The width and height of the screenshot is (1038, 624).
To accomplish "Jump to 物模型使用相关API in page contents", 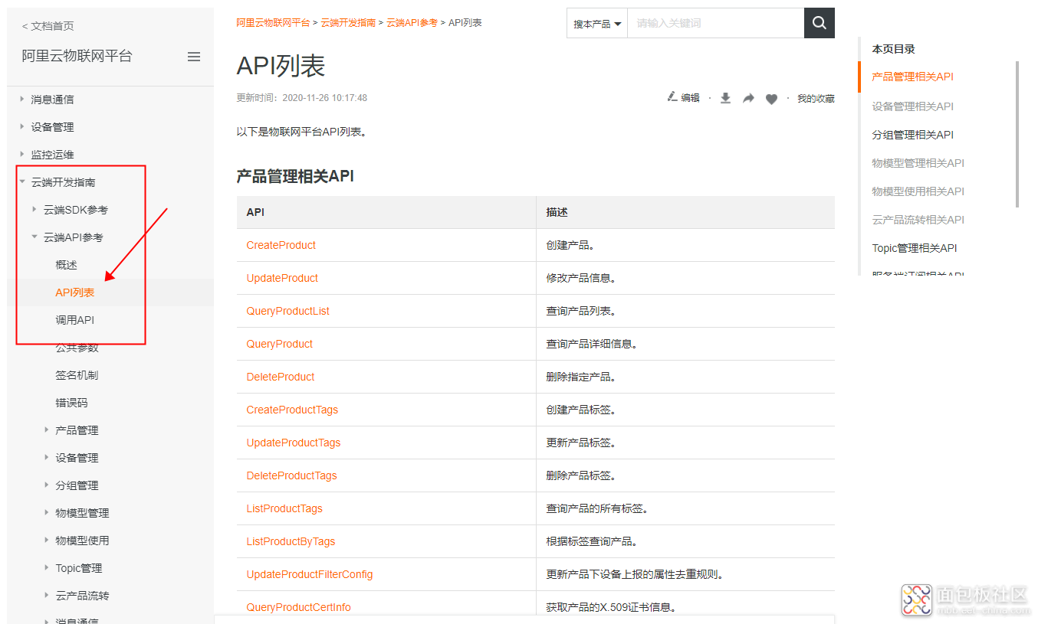I will [918, 191].
